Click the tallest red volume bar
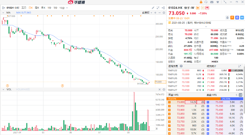 tap(134, 111)
